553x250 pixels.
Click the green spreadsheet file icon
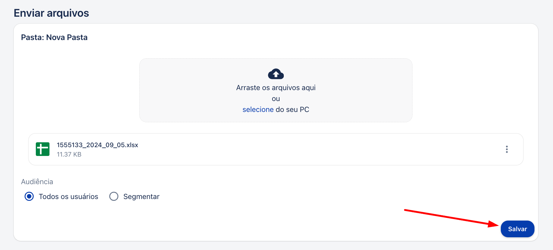coord(42,149)
